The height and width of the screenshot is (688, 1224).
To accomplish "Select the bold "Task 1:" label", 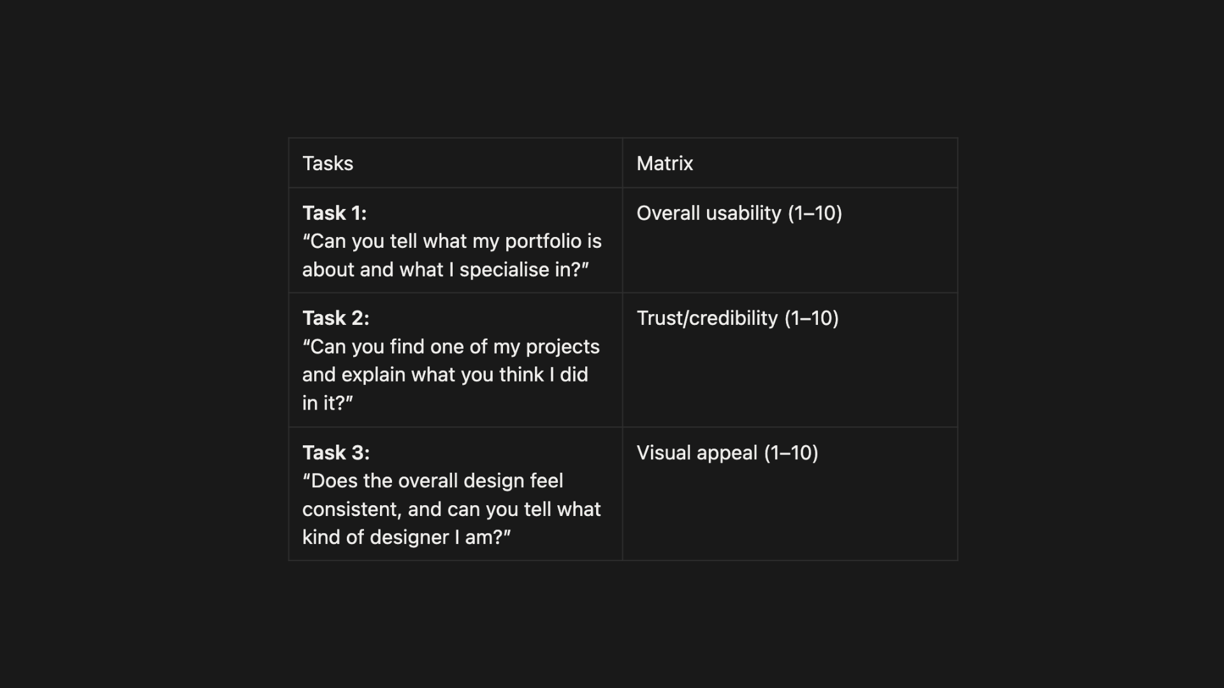I will [x=334, y=213].
